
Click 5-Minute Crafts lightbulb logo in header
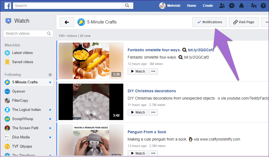81,22
